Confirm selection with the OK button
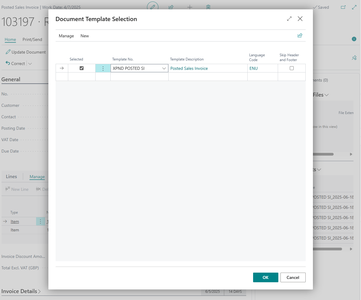Screen dimensions: 361x300 [x=265, y=277]
